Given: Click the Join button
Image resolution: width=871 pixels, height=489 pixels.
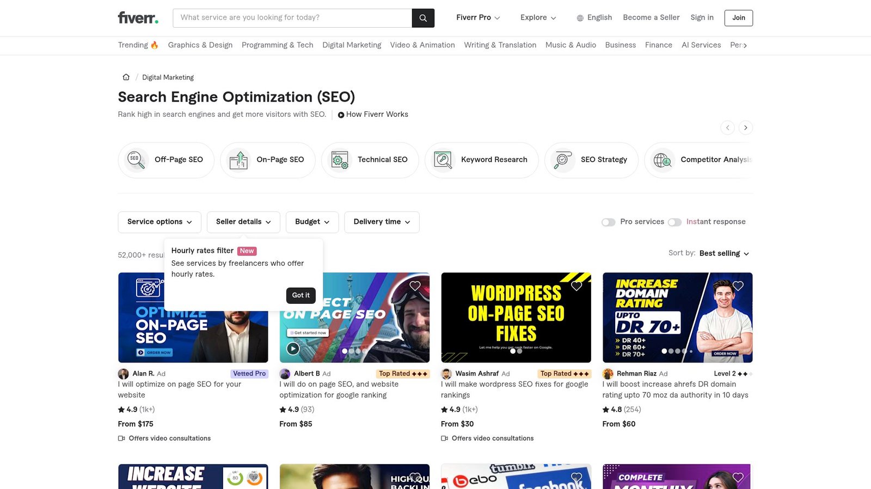Looking at the screenshot, I should (x=738, y=17).
